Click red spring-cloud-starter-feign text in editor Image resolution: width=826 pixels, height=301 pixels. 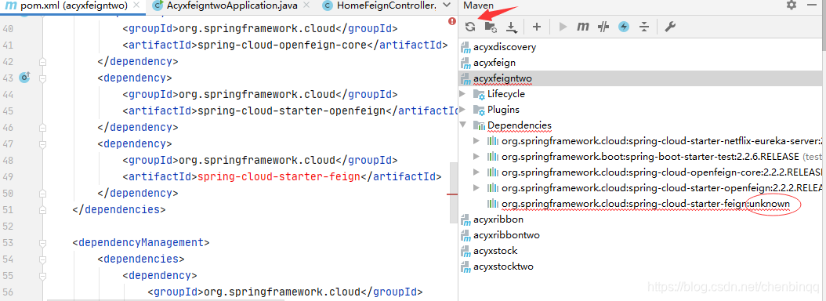279,176
